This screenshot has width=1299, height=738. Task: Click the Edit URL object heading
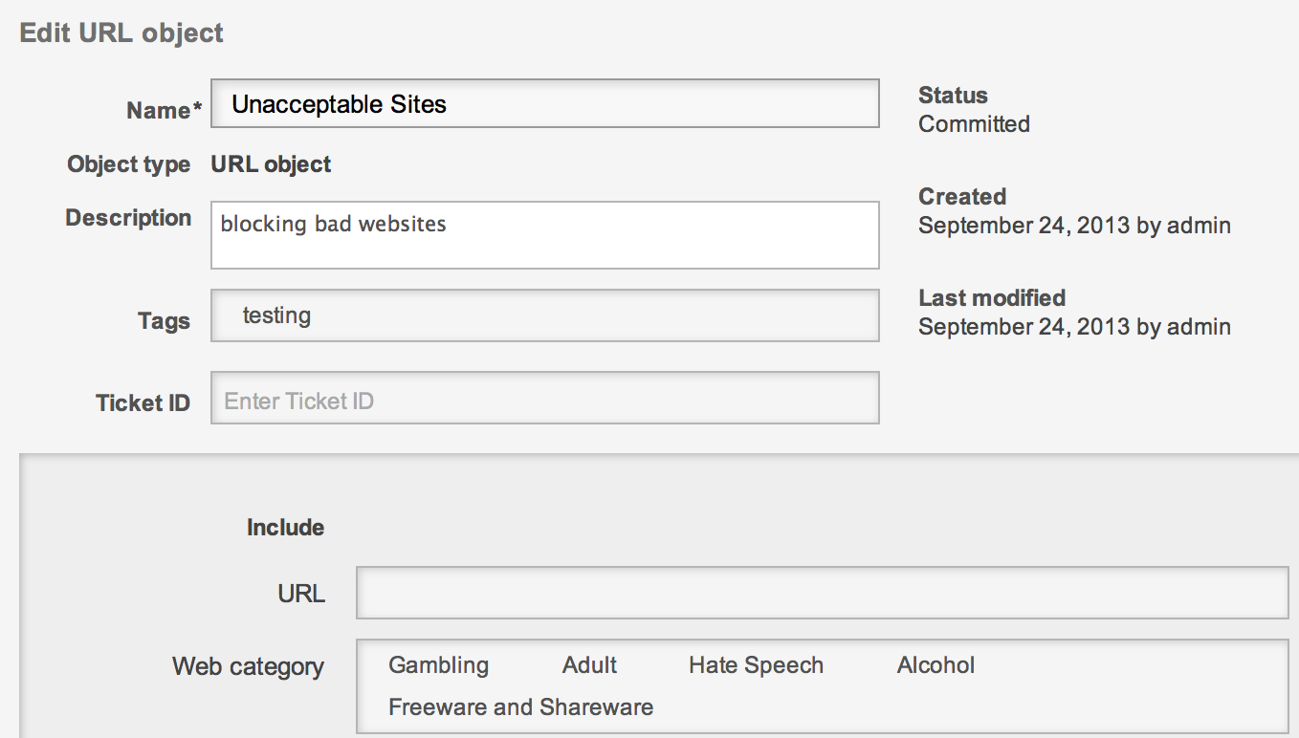(121, 33)
